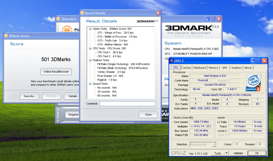Select 'GT2 - Battle of Proxycon' result row
273x161 pixels.
tap(117, 37)
